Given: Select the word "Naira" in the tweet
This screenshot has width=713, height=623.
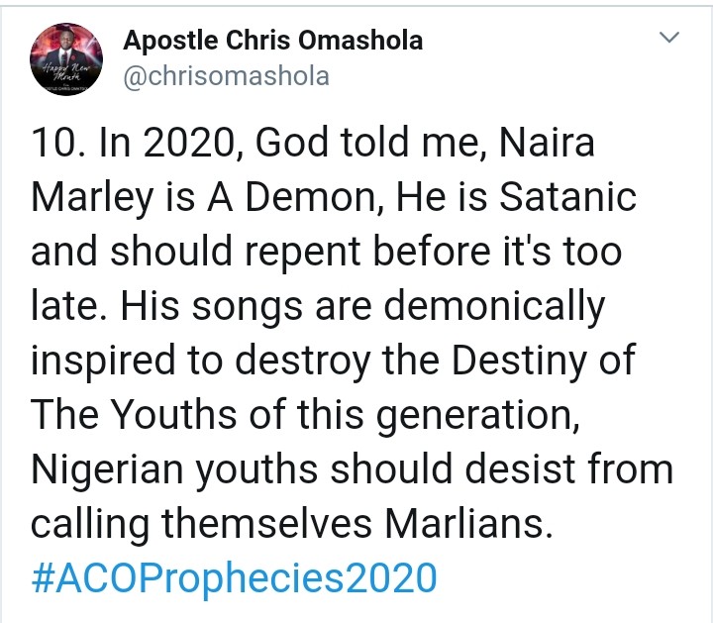Looking at the screenshot, I should coord(528,147).
